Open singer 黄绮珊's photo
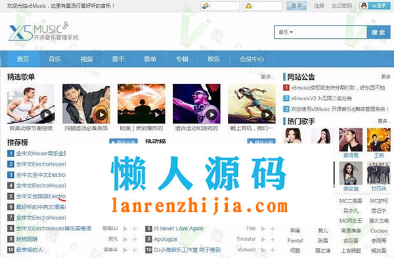Image resolution: width=394 pixels, height=258 pixels. click(351, 139)
